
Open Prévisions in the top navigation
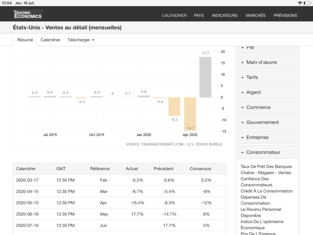point(285,15)
